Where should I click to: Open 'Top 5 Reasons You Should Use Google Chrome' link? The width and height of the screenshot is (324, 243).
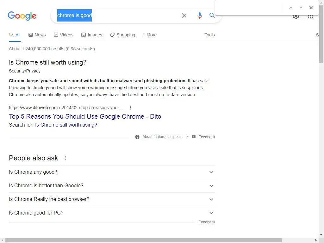click(85, 116)
